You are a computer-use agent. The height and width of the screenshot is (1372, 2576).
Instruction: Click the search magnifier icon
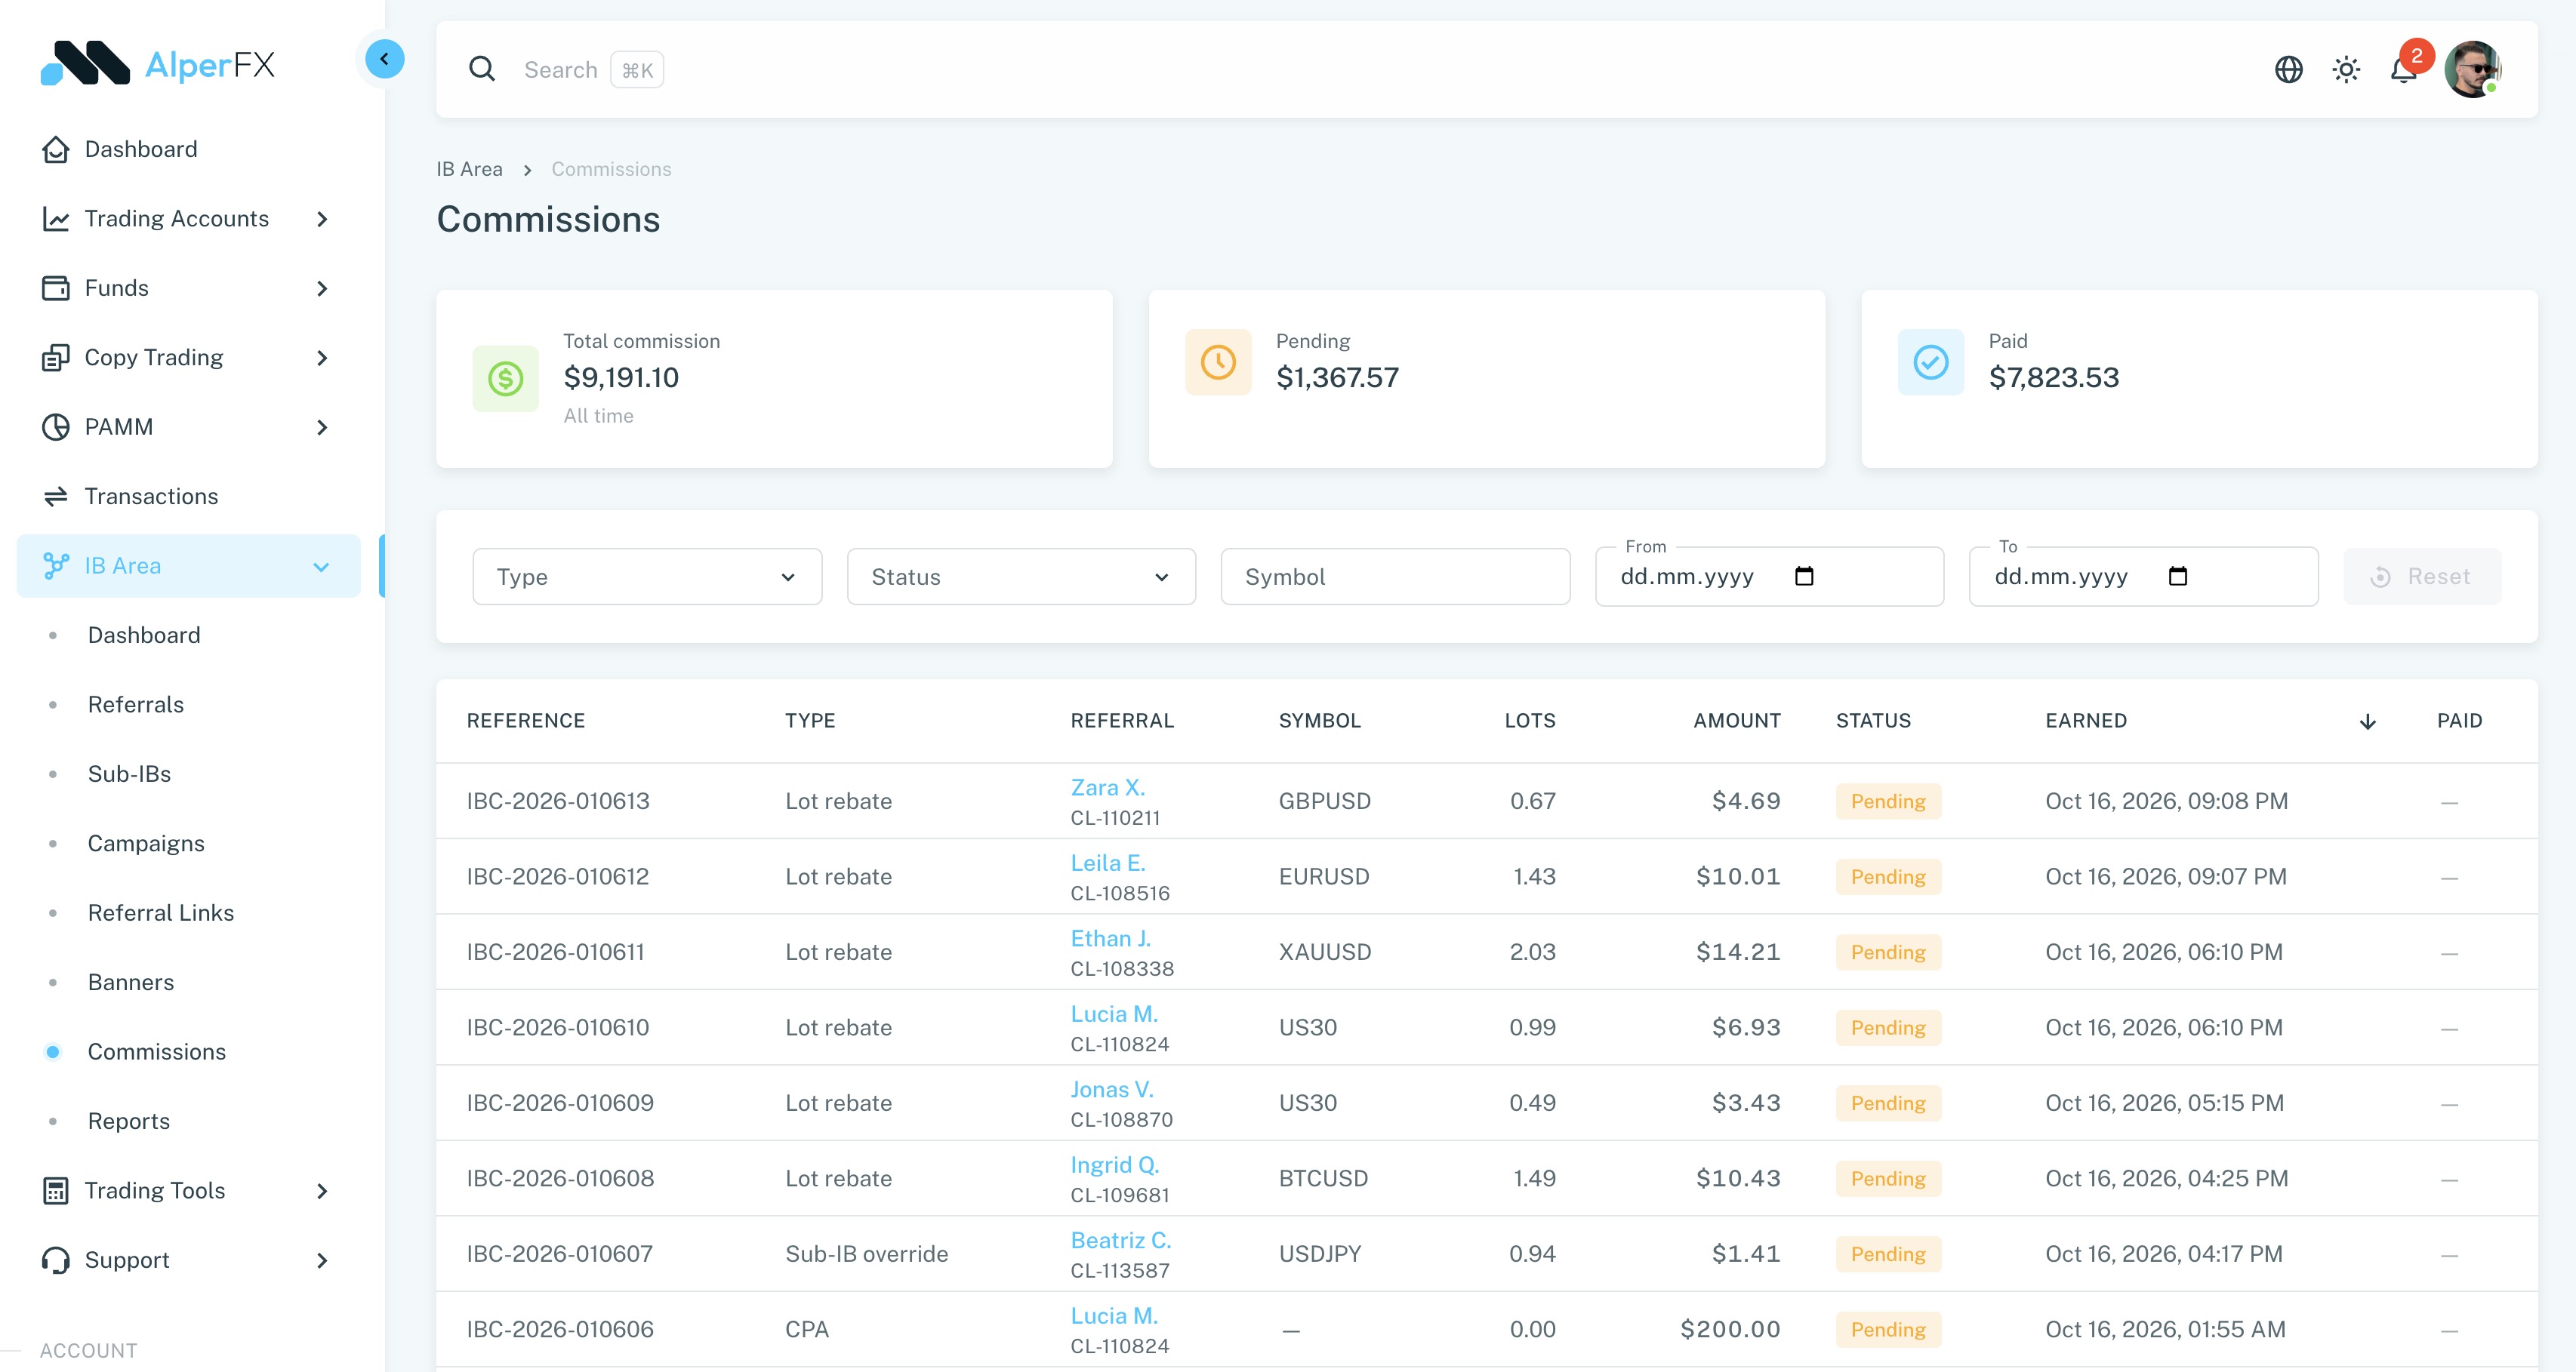pos(482,69)
